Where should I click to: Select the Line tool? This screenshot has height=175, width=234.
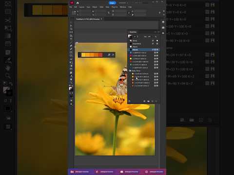tap(71, 43)
